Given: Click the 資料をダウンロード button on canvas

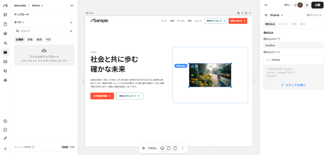Looking at the screenshot, I should point(130,96).
